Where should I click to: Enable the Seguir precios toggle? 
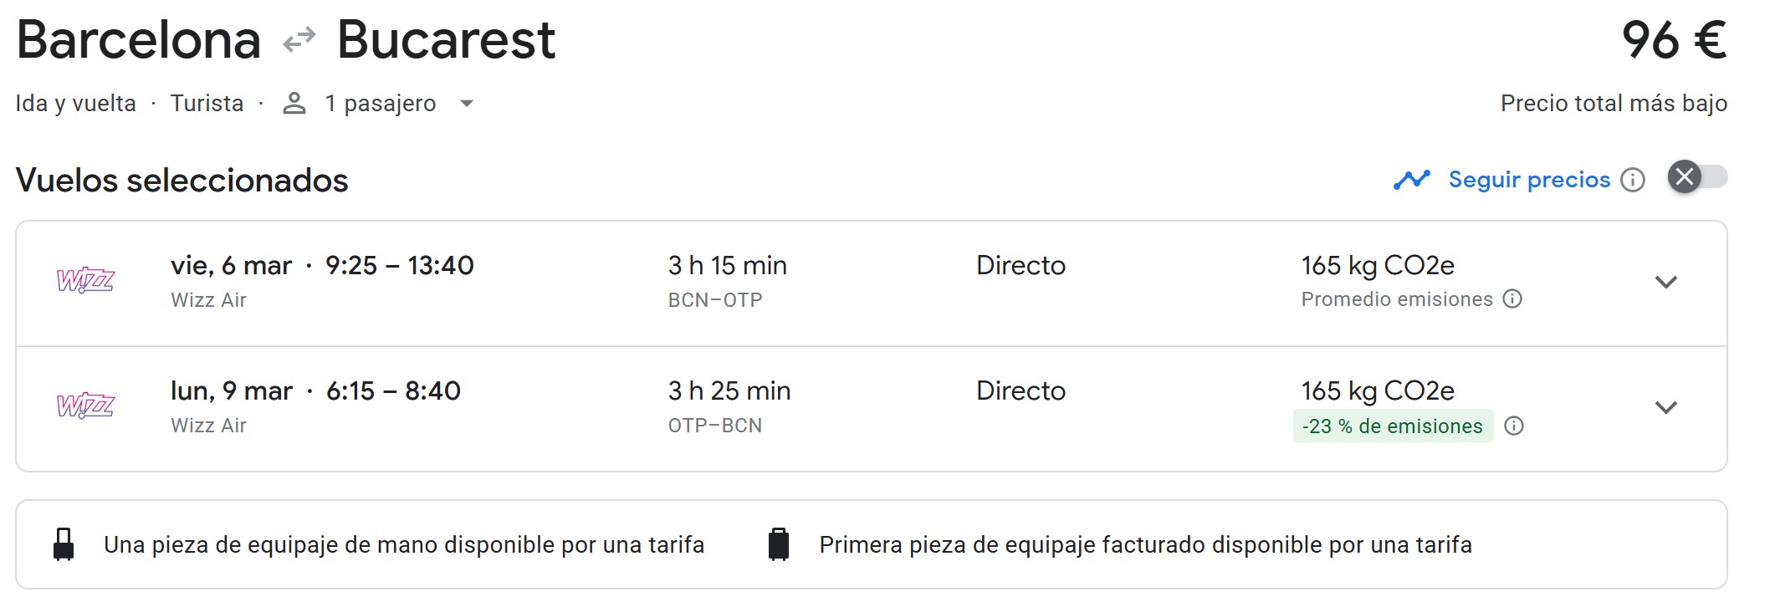tap(1697, 177)
